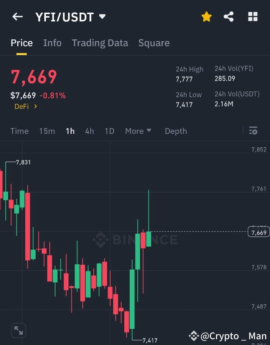Screen dimensions: 270x345
Task: Select the Info section
Action: pyautogui.click(x=52, y=43)
